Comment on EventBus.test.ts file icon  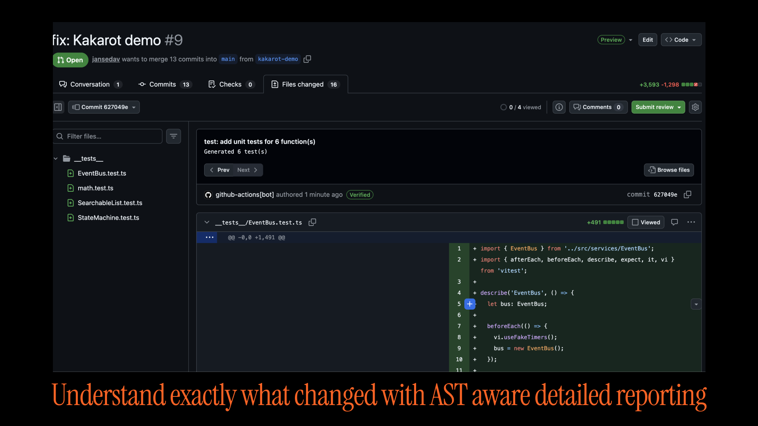[674, 222]
